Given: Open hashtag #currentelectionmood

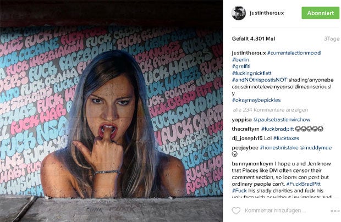Looking at the screenshot, I should coord(294,53).
